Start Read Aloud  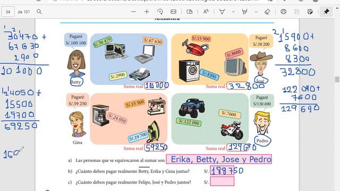(x=206, y=12)
